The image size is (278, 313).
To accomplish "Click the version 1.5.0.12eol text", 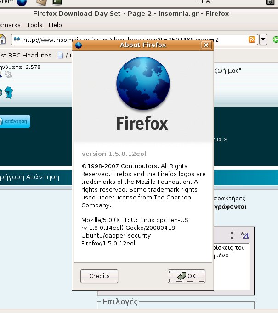I will click(x=114, y=154).
